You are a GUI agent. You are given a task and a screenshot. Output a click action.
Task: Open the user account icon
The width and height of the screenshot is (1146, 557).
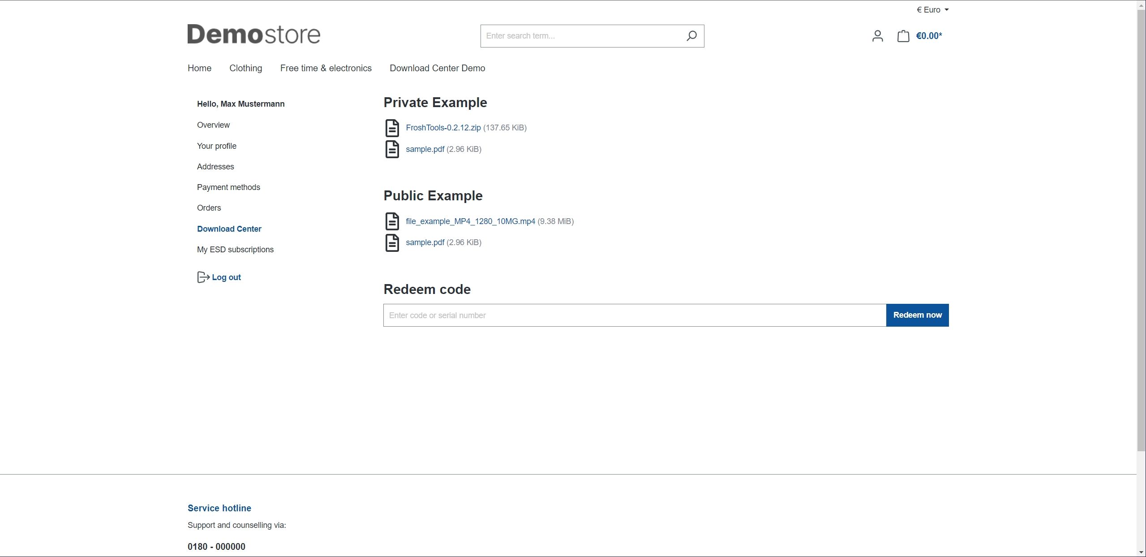[x=877, y=36]
